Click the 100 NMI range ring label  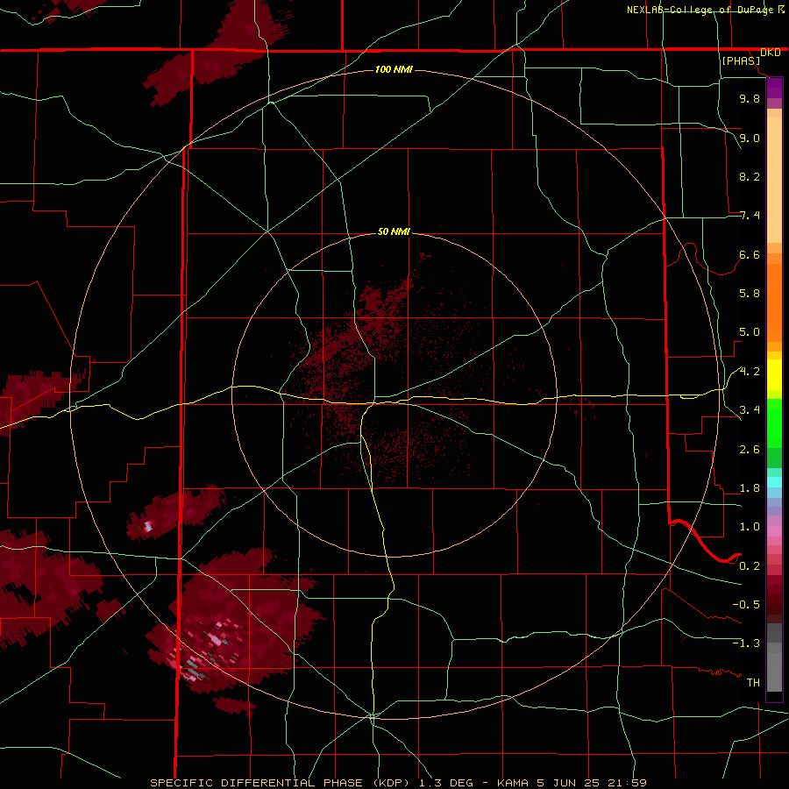pos(394,69)
